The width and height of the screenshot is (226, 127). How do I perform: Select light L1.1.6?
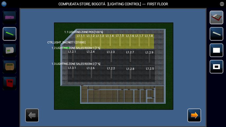(x=130, y=36)
